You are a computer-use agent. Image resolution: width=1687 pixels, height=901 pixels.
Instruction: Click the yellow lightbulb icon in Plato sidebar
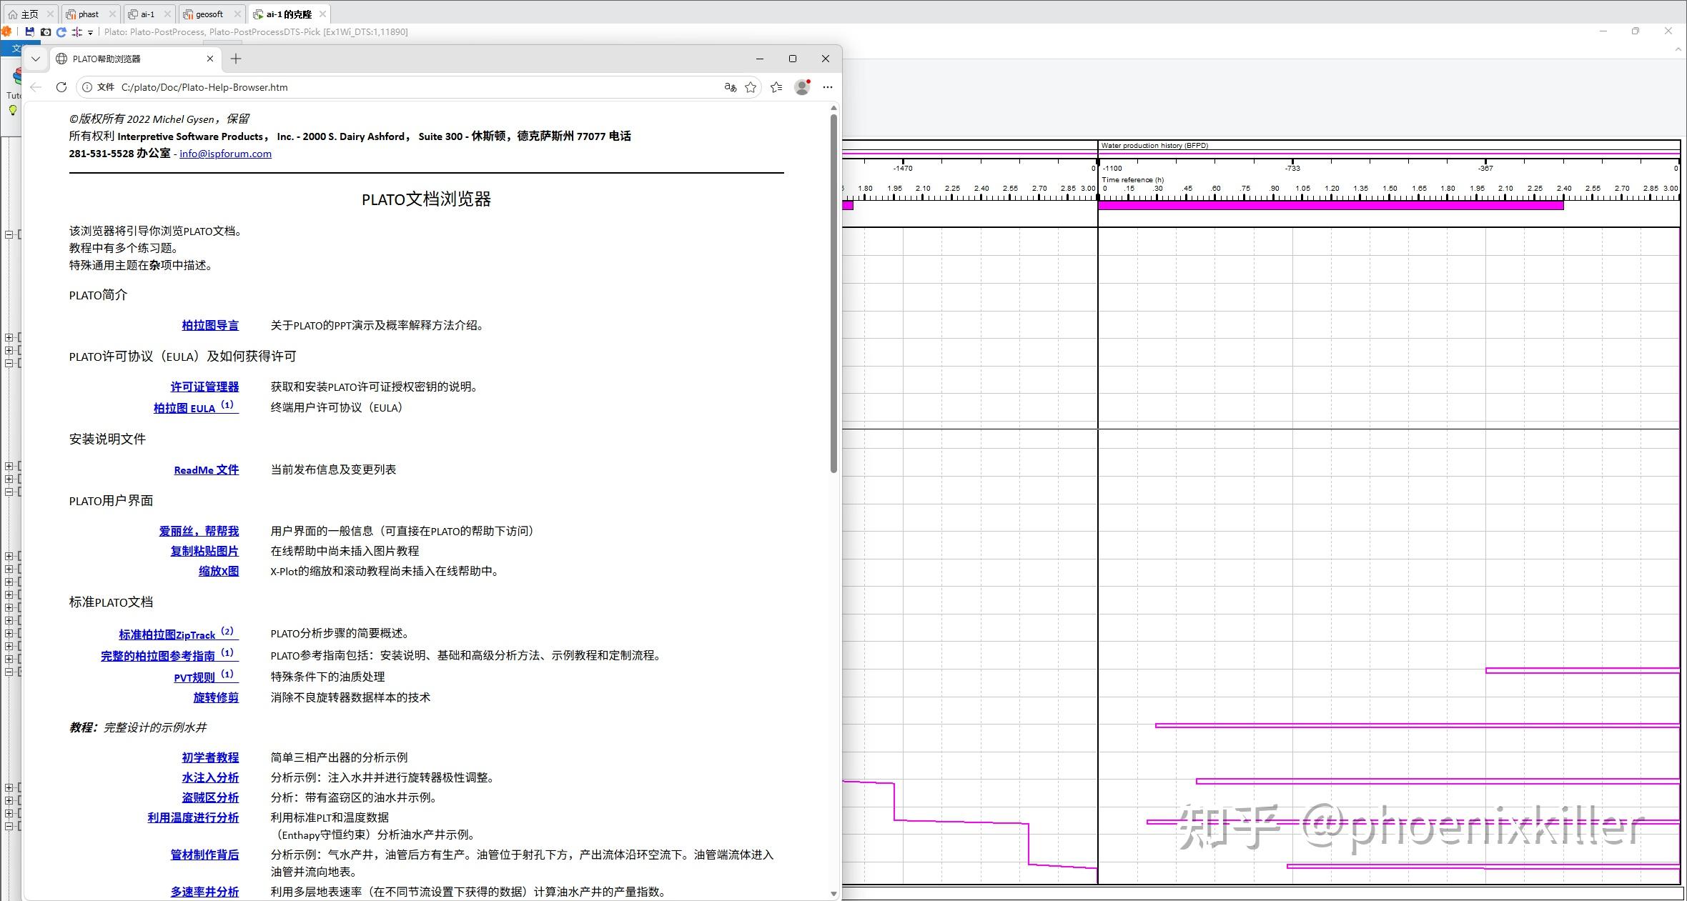[x=12, y=110]
